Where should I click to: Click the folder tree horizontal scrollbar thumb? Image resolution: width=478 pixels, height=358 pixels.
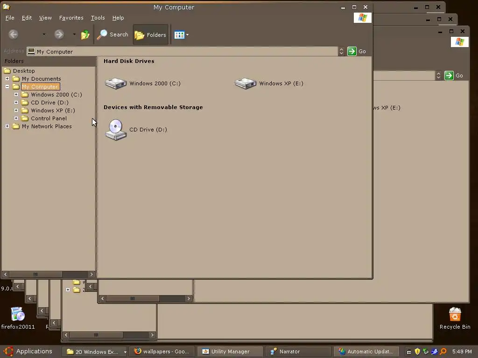coord(35,274)
